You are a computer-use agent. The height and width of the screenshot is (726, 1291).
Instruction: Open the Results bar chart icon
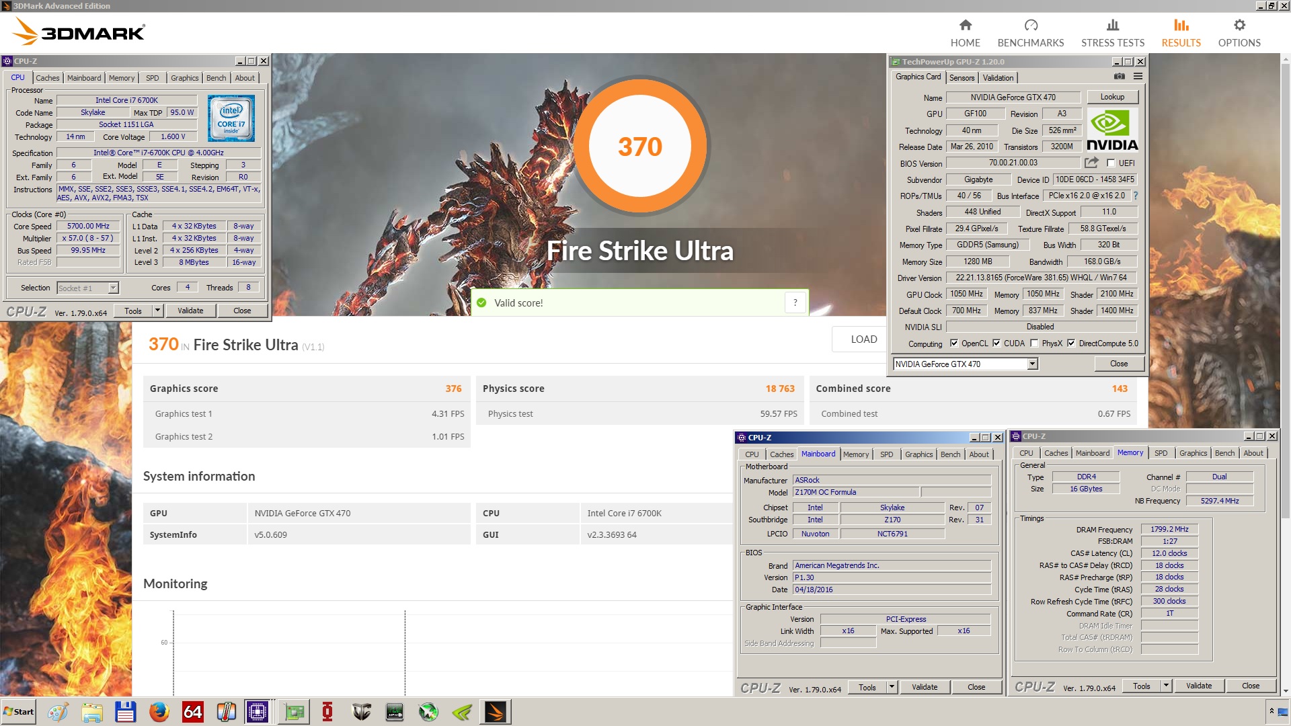tap(1181, 26)
